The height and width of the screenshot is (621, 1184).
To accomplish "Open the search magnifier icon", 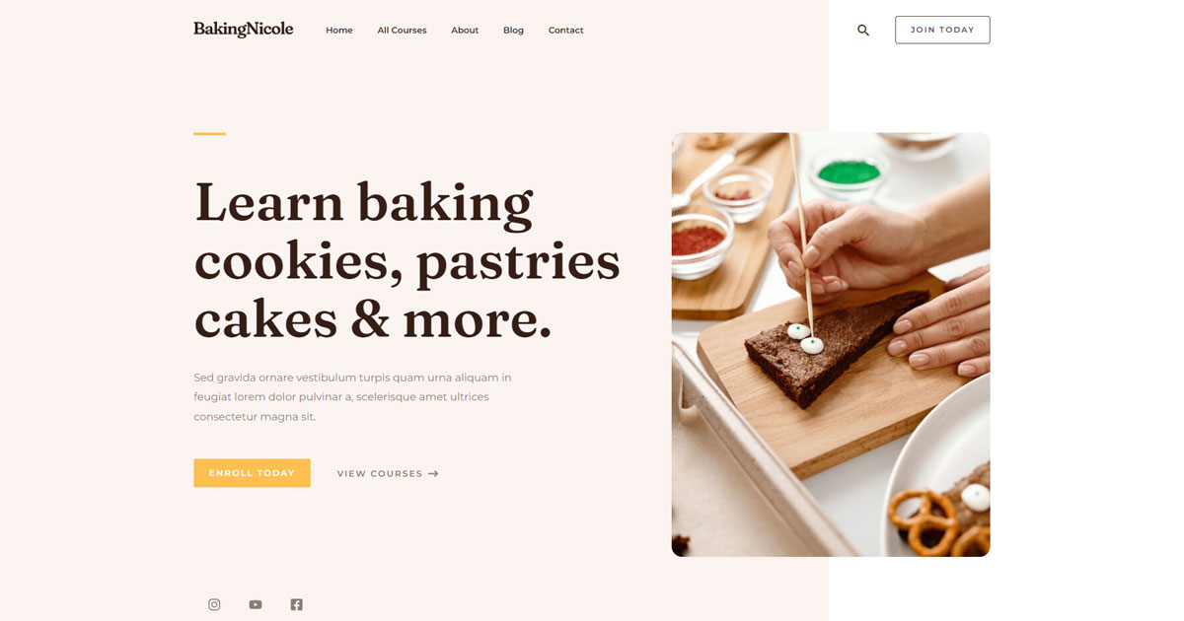I will [863, 31].
